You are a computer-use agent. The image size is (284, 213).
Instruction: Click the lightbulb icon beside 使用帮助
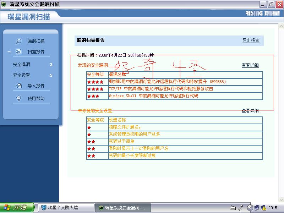coord(18,99)
